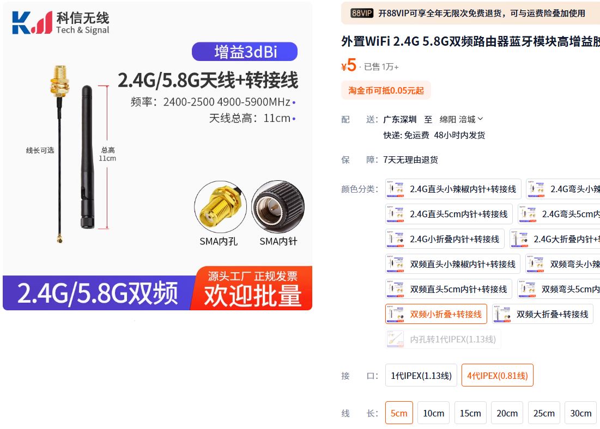600x429 pixels.
Task: Click the Tech & Signal brand logo
Action: [61, 22]
